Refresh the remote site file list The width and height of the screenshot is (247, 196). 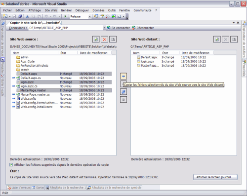[217, 39]
